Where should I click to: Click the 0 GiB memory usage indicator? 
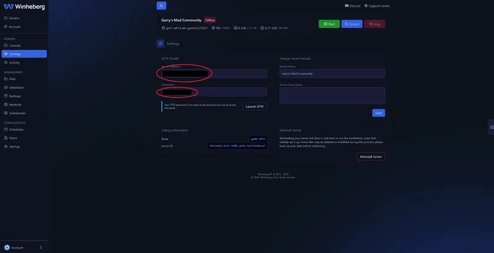pos(245,28)
